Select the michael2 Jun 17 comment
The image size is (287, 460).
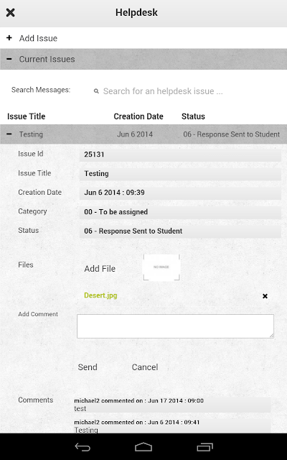[x=172, y=405]
